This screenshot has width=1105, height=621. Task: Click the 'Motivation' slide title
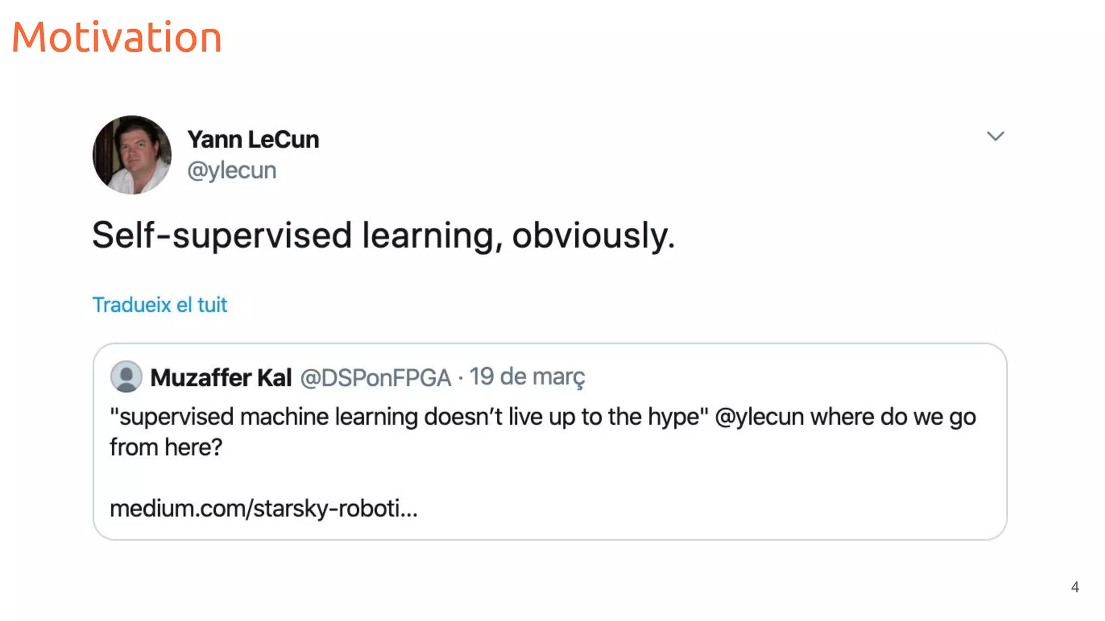[117, 37]
